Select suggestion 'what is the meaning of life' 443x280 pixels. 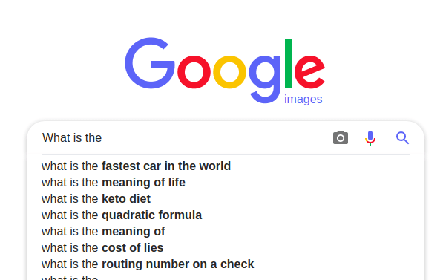coord(114,183)
